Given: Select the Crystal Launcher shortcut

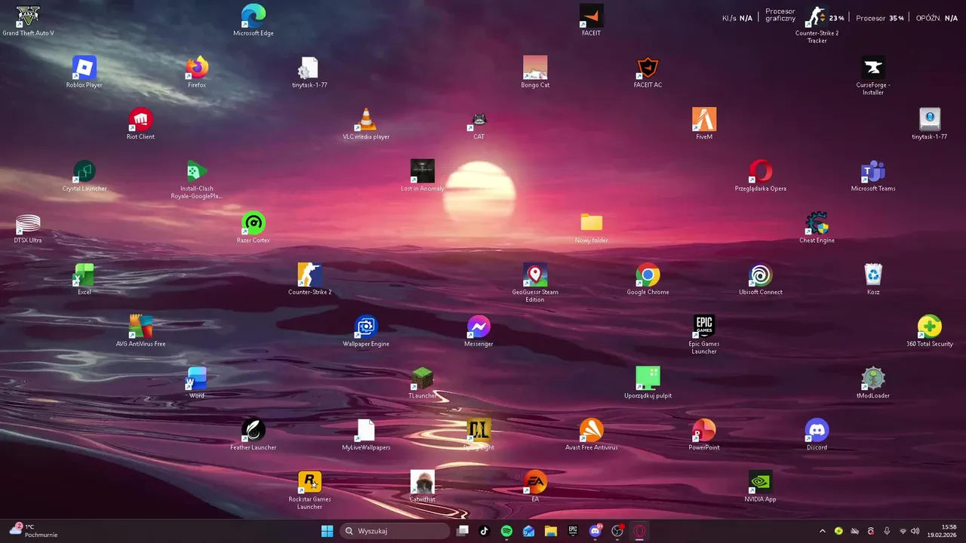Looking at the screenshot, I should tap(85, 176).
